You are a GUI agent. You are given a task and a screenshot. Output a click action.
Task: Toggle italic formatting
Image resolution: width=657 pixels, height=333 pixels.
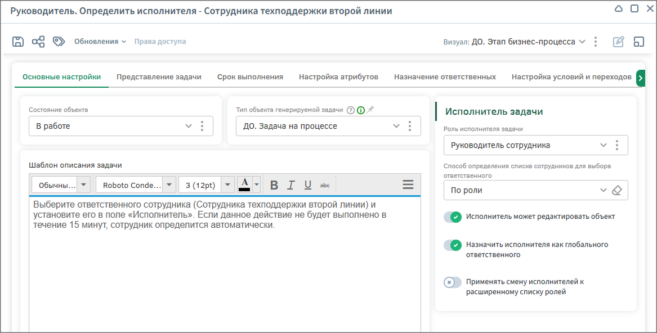(291, 184)
